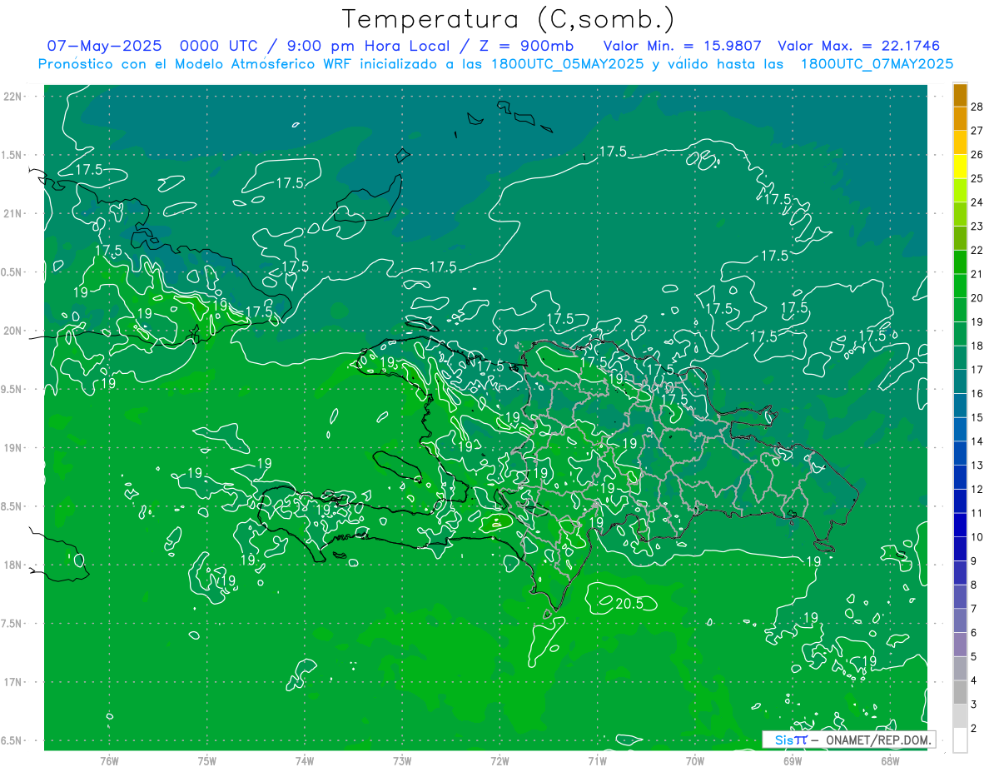Click the '73W' longitude label
The width and height of the screenshot is (999, 772).
(x=402, y=760)
